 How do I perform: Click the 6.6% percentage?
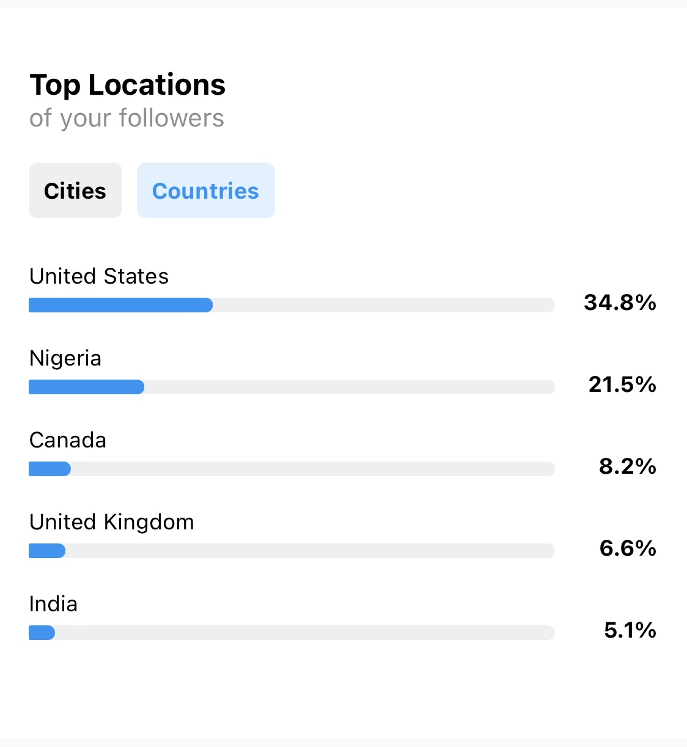pos(628,548)
